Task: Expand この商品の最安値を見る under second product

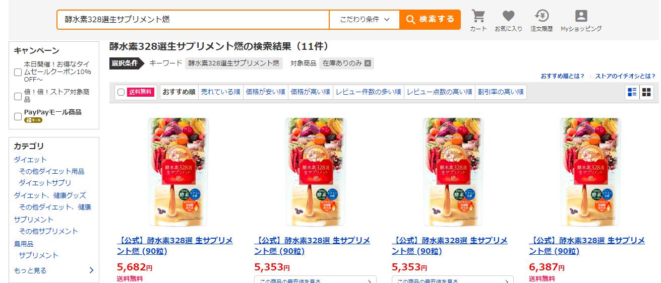Action: [x=315, y=279]
